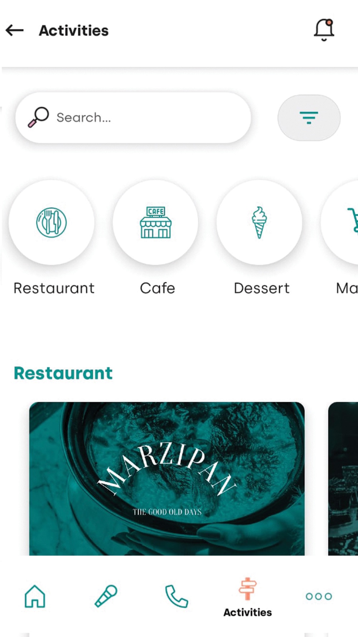This screenshot has width=358, height=637.
Task: Open the next restaurant card beside Marzipan
Action: pyautogui.click(x=343, y=479)
